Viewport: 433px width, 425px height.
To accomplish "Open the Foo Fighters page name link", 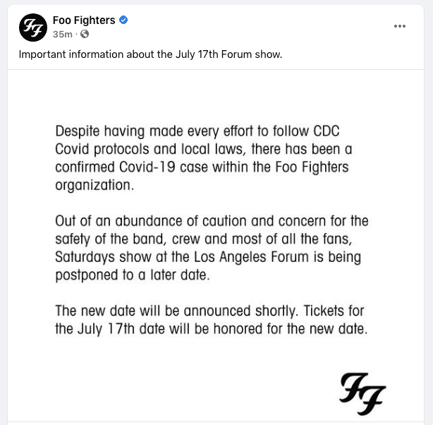I will point(84,20).
